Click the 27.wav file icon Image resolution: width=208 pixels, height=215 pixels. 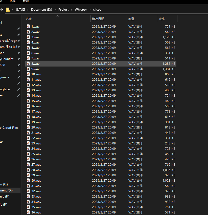click(28, 165)
